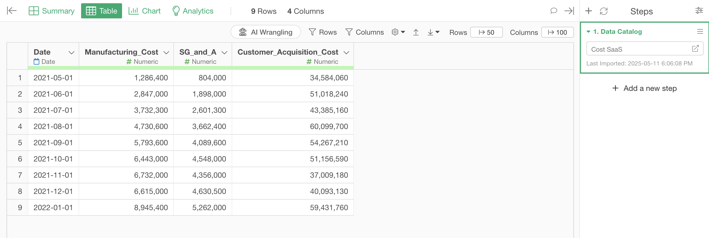
Task: Select cell 59,431,760
Action: pos(293,207)
